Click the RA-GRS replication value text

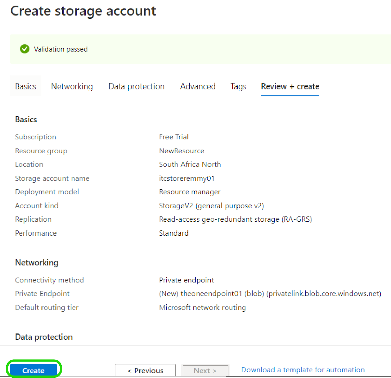click(235, 219)
